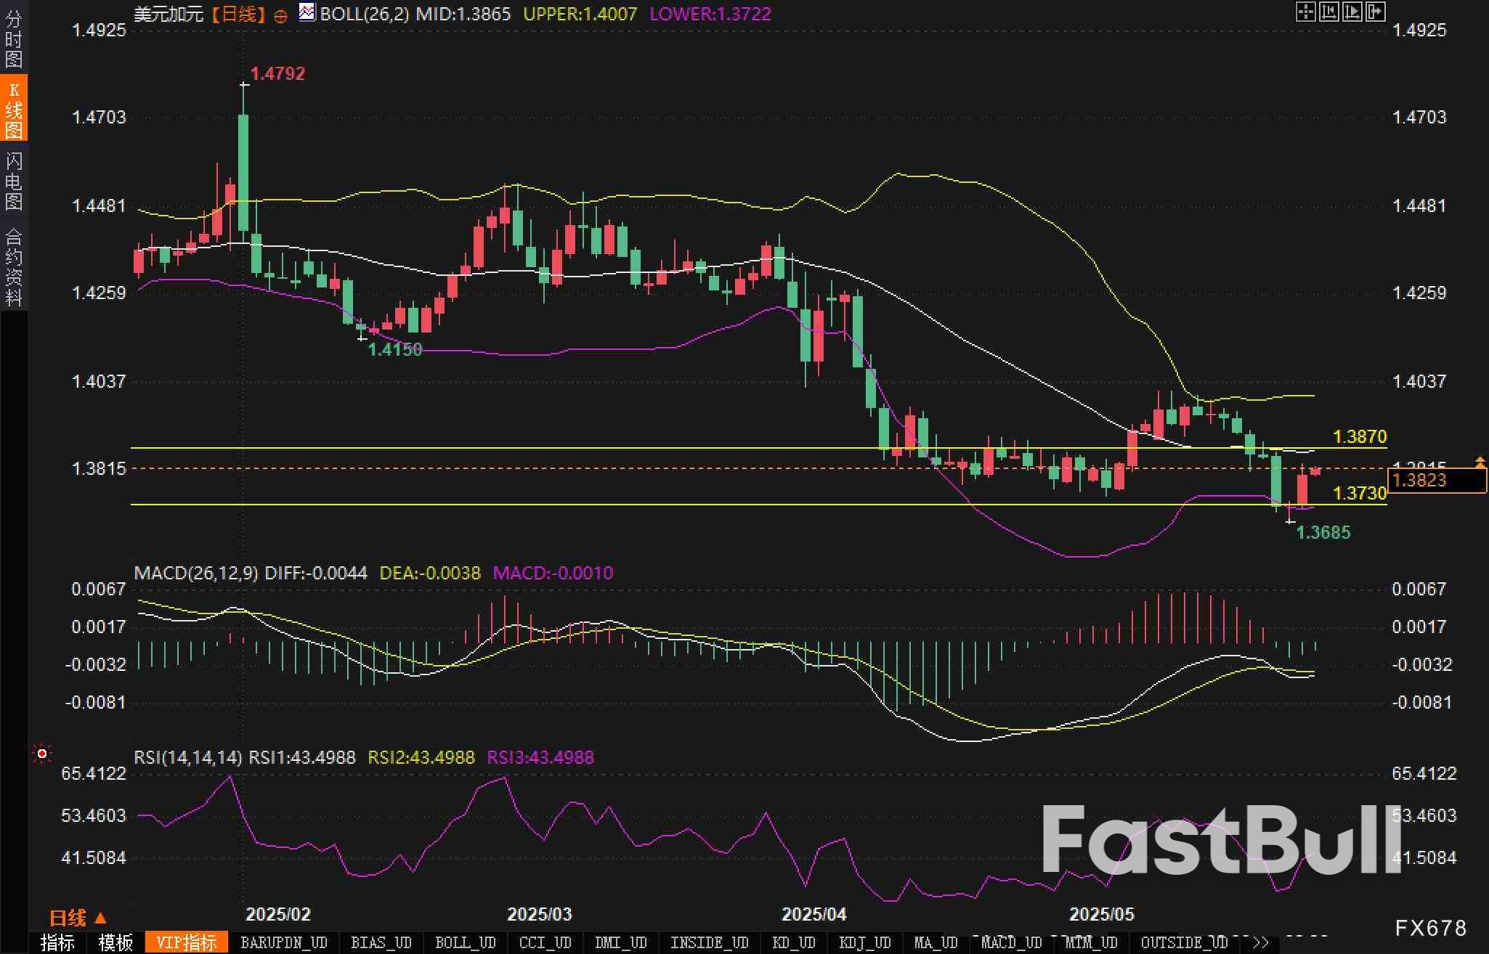The height and width of the screenshot is (954, 1489).
Task: Click the orange price alert arrow on axis
Action: coord(1480,461)
